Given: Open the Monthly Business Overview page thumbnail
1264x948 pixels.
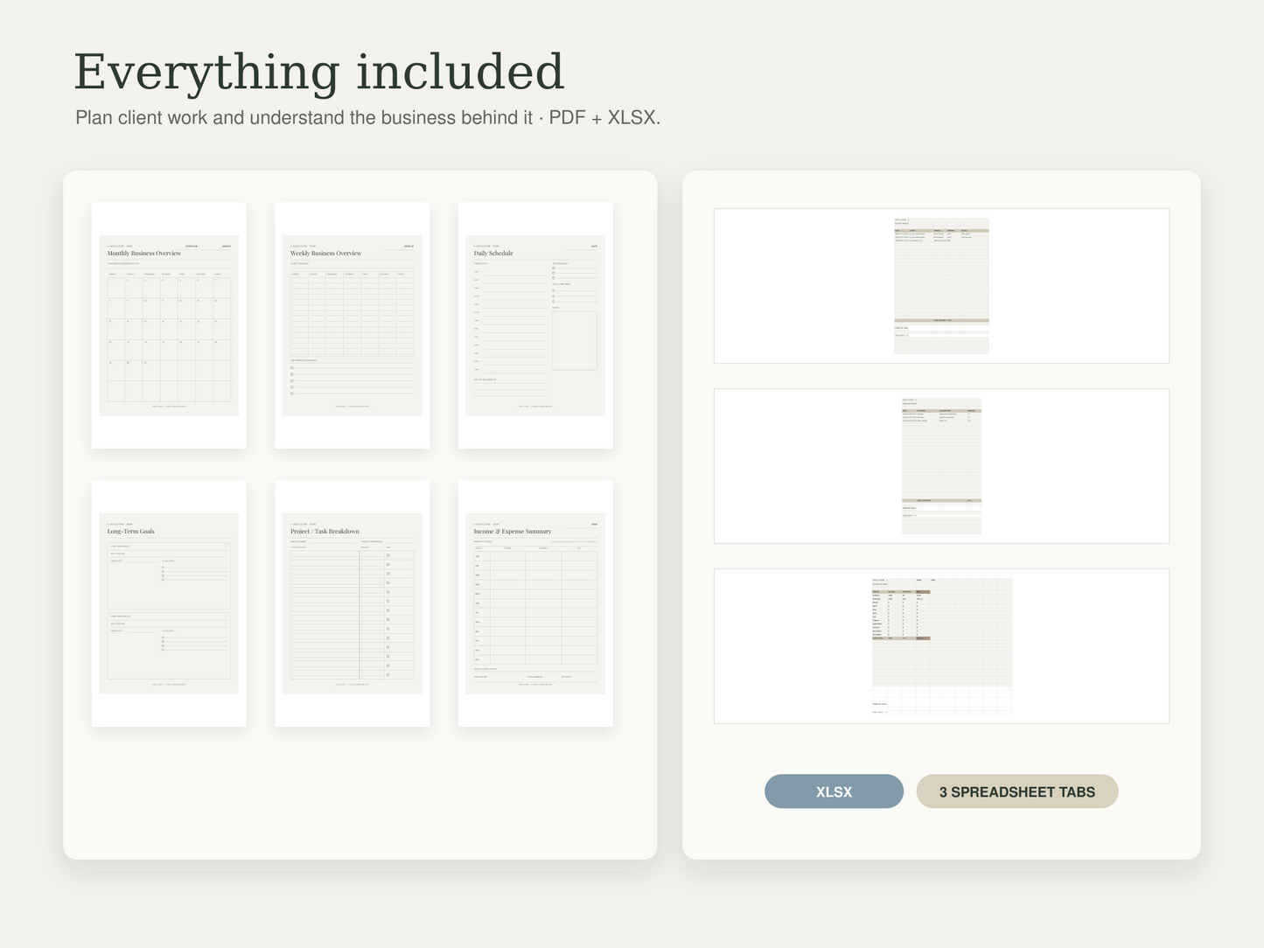Looking at the screenshot, I should (x=169, y=325).
